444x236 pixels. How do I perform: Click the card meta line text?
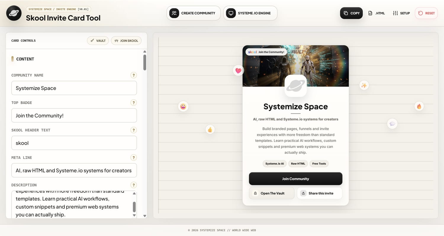click(295, 119)
